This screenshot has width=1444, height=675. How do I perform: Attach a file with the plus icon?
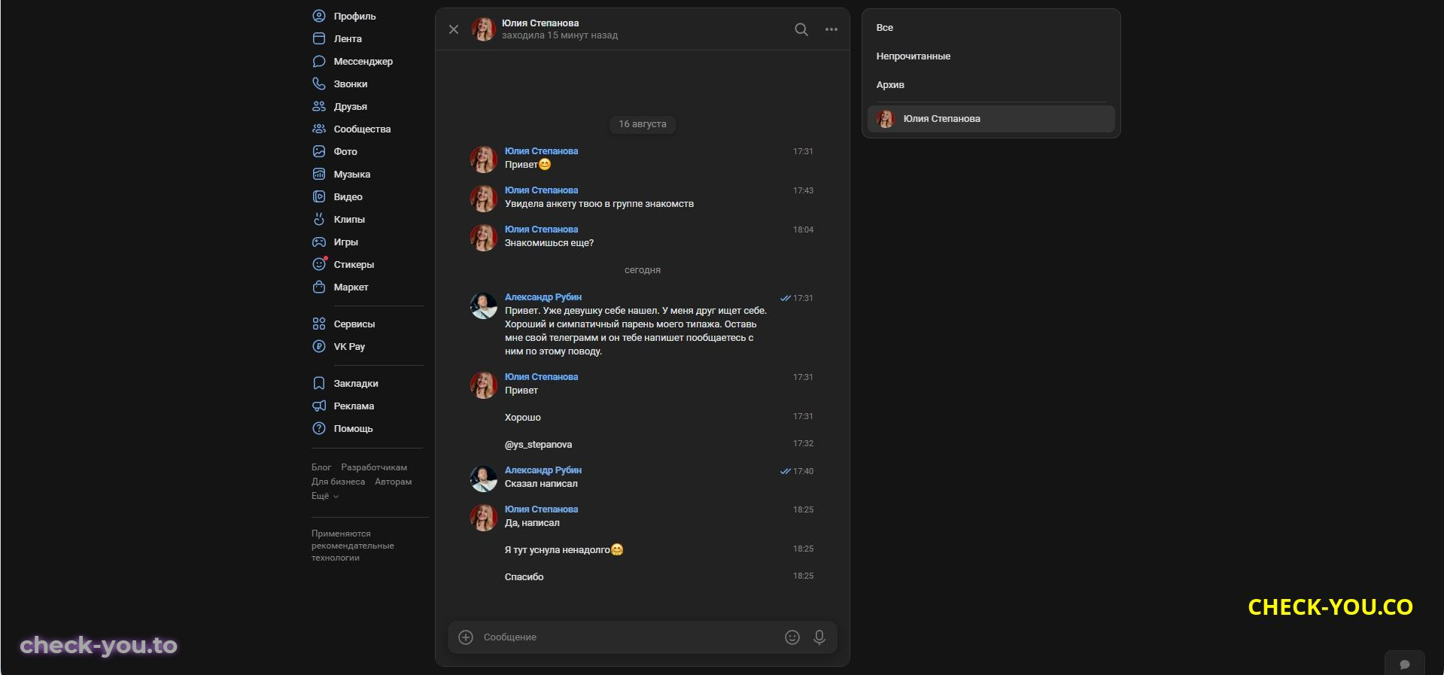coord(466,637)
